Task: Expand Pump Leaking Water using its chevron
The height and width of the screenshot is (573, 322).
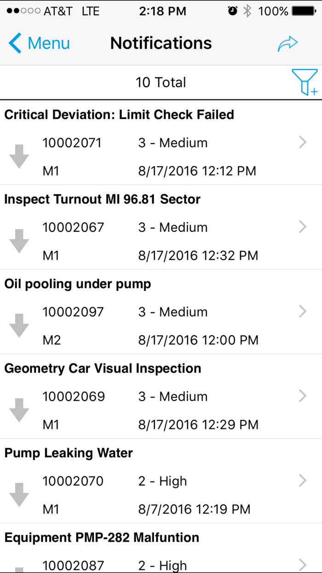Action: pyautogui.click(x=303, y=480)
